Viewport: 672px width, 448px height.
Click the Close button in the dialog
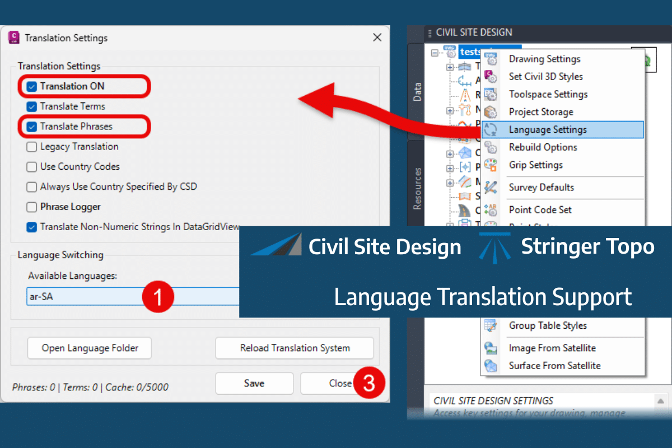coord(339,384)
